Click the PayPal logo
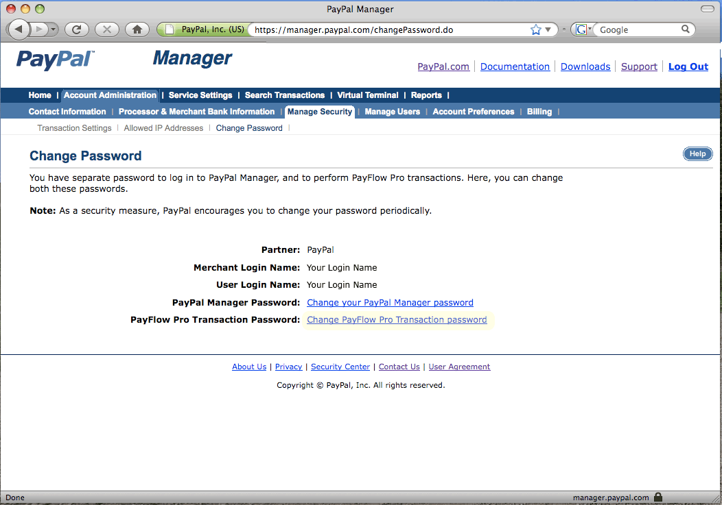 (x=56, y=60)
